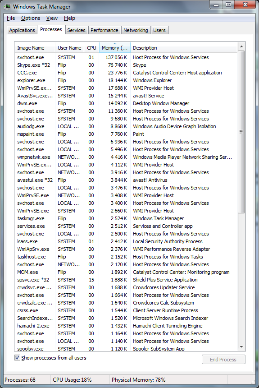The image size is (259, 388).
Task: Open the Help menu
Action: point(69,18)
